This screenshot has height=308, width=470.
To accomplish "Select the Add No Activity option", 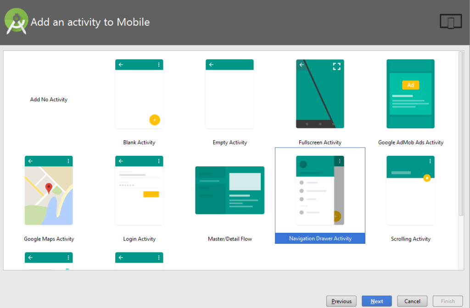I will click(49, 99).
